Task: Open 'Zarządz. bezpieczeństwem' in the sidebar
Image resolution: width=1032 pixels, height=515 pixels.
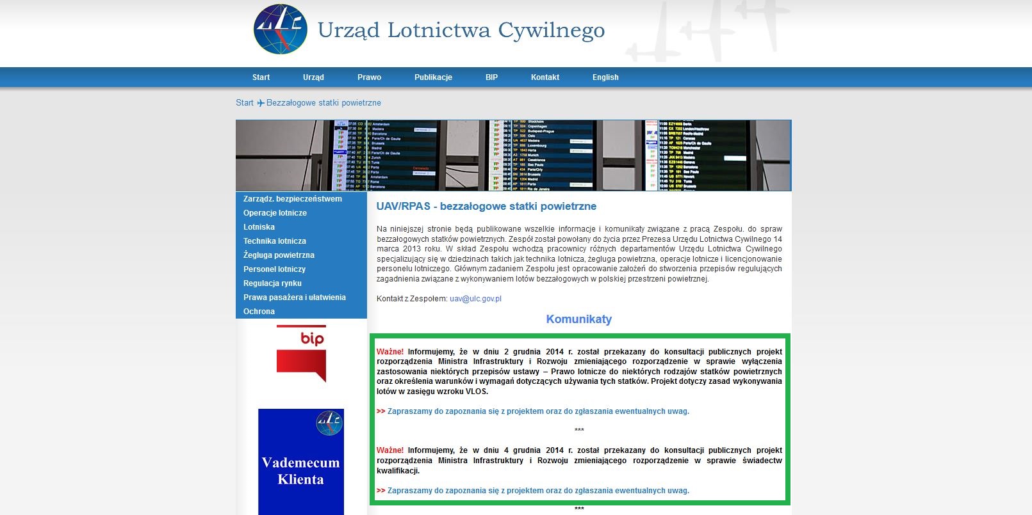Action: click(x=293, y=199)
